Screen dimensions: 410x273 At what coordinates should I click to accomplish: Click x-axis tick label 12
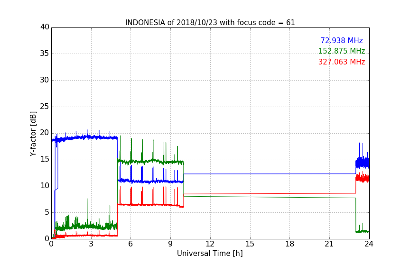tap(210, 244)
